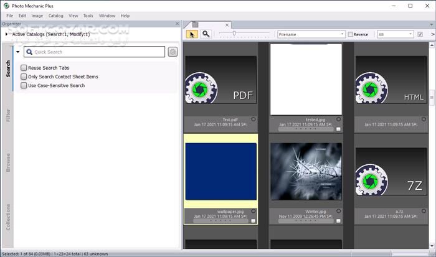Expand the Active Catalogs tree

coord(7,34)
